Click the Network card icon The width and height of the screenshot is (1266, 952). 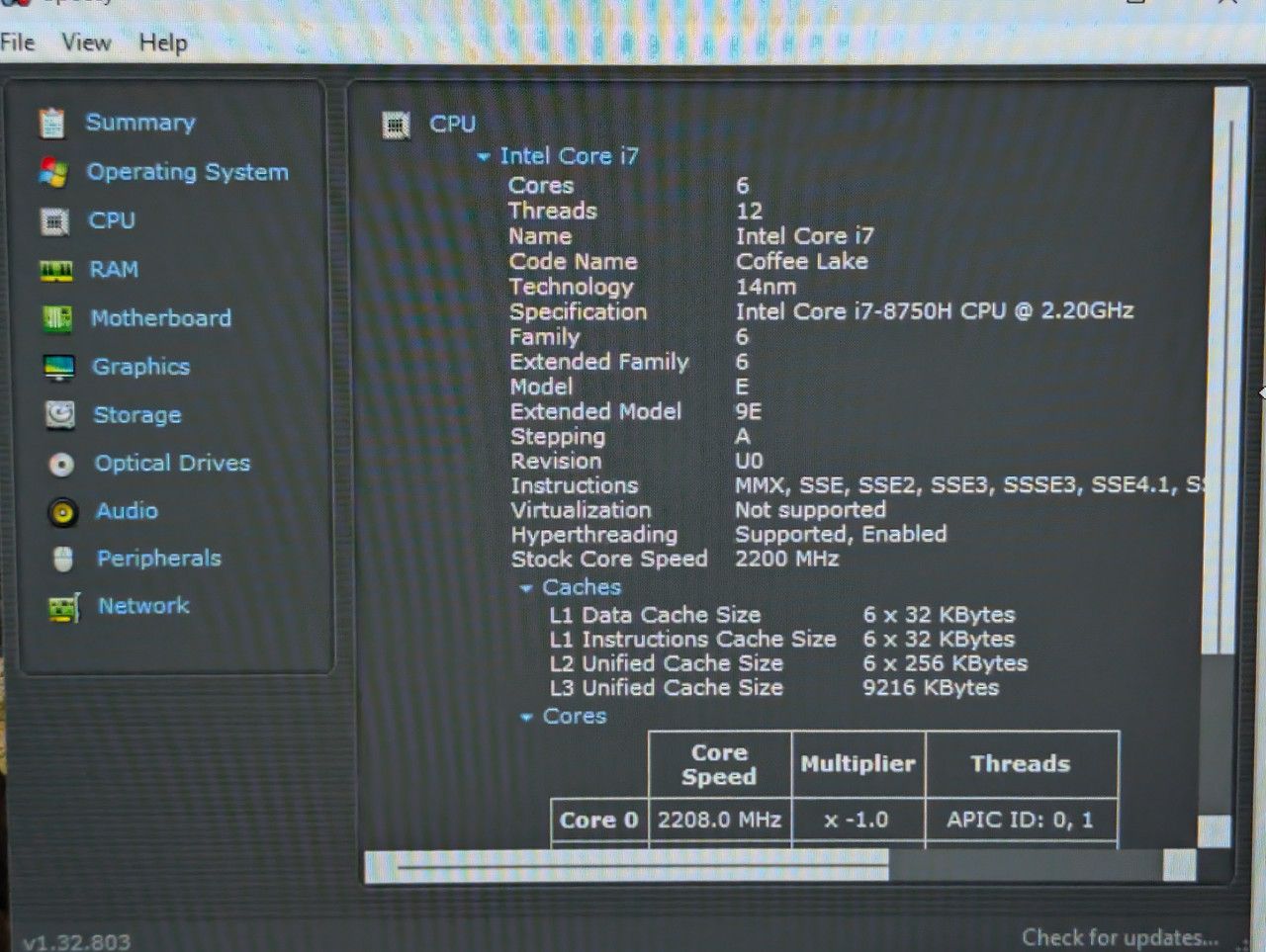coord(64,607)
